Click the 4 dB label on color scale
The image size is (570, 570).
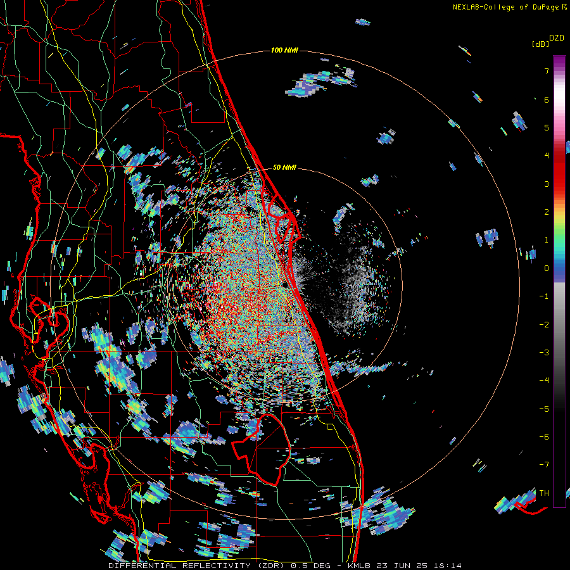(547, 156)
